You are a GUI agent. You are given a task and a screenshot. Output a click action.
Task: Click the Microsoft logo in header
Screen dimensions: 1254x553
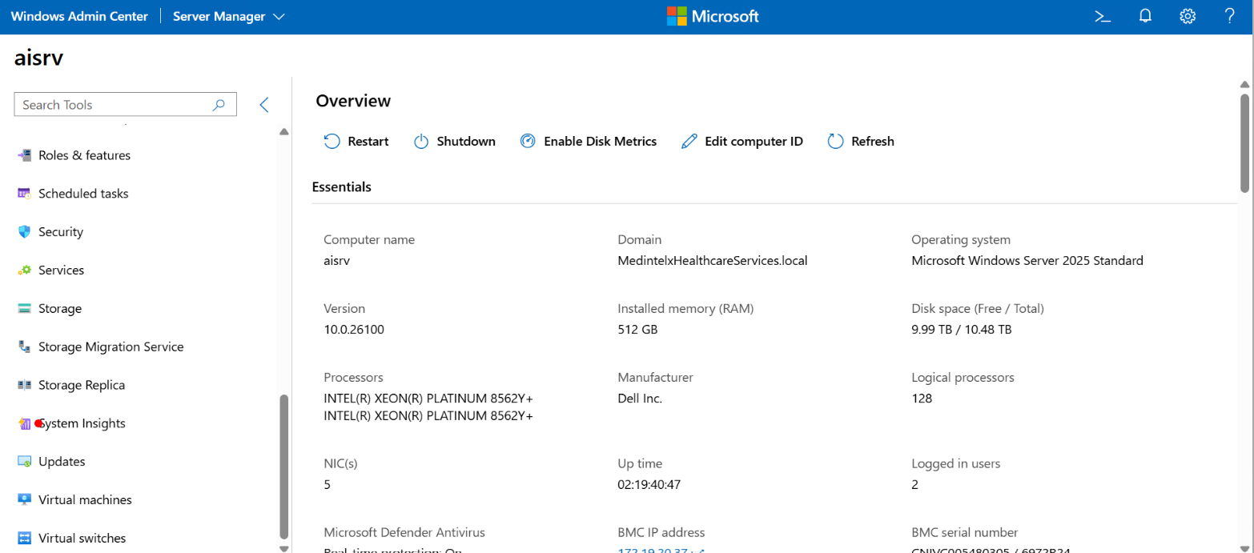point(713,16)
